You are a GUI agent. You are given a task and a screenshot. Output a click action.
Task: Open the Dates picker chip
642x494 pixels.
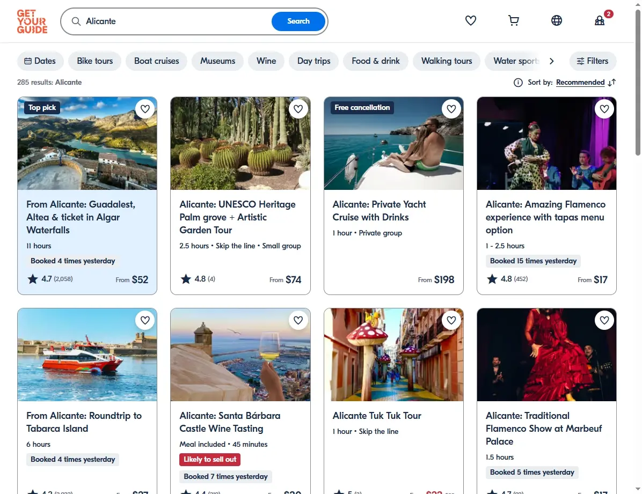tap(40, 61)
